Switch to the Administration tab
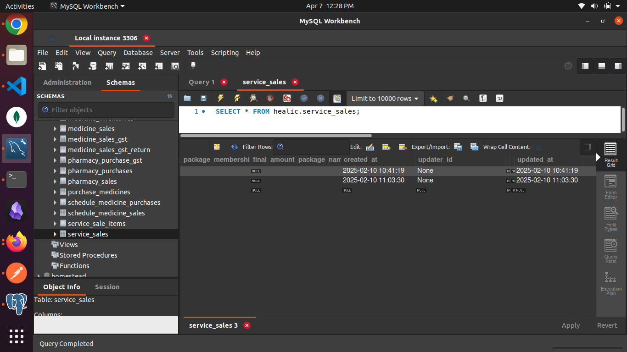 pyautogui.click(x=67, y=82)
